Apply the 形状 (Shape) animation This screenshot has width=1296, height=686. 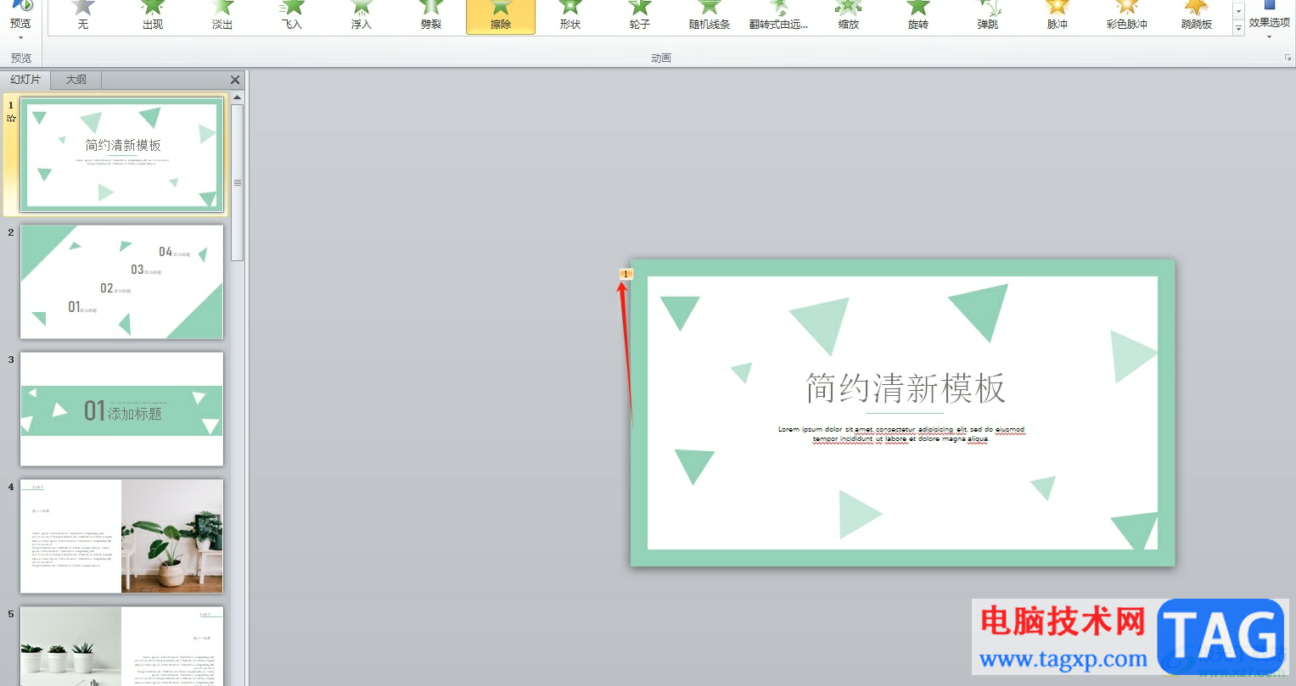570,16
